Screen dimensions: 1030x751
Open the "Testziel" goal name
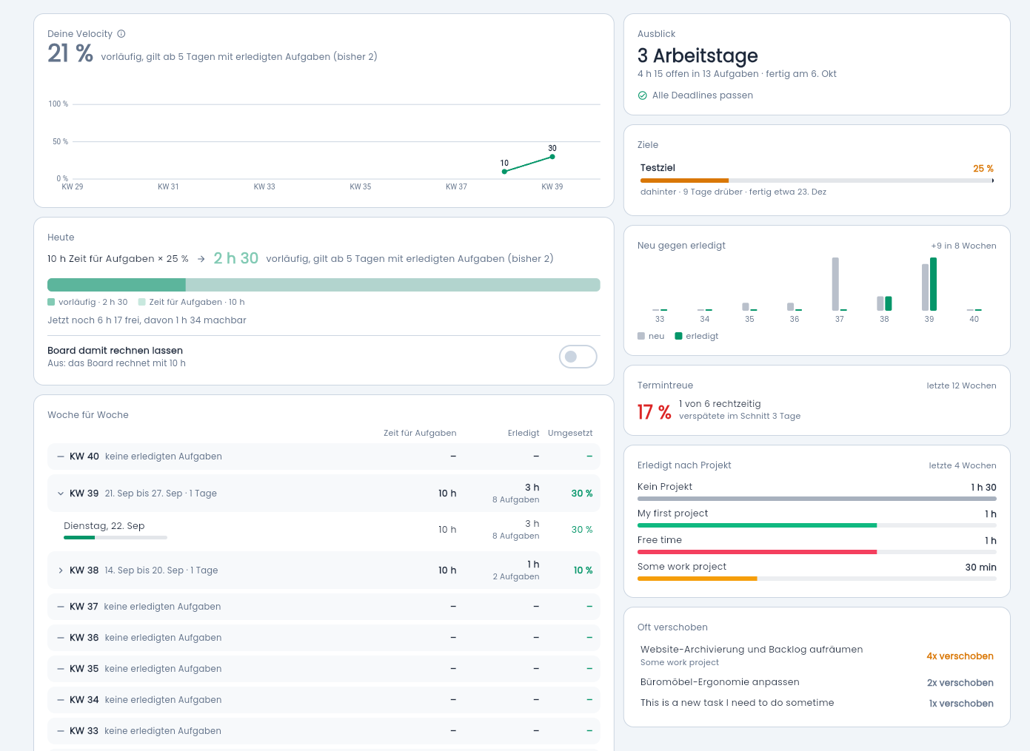pyautogui.click(x=658, y=168)
